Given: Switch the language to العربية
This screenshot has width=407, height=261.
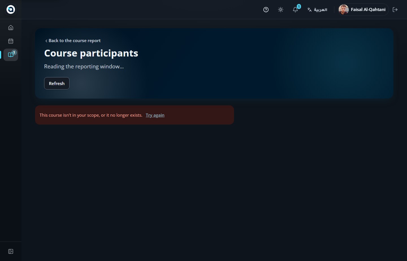Looking at the screenshot, I should [x=317, y=10].
